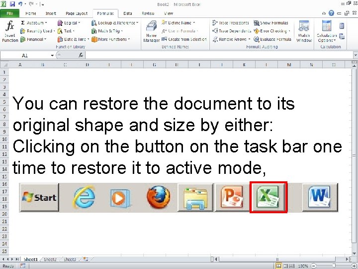Open the Financial functions dropdown
Viewport: 358px width, 269px height.
[x=33, y=39]
